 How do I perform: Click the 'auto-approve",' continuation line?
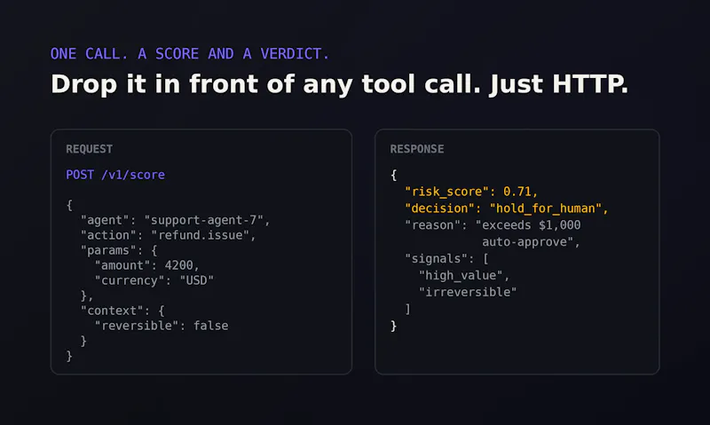(x=531, y=241)
